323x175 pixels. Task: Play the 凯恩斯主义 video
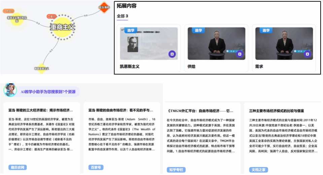pyautogui.click(x=172, y=54)
